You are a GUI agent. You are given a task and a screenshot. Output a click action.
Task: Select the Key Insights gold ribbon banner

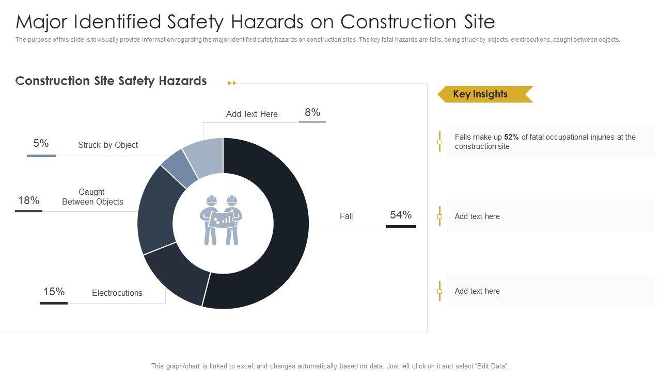(484, 94)
